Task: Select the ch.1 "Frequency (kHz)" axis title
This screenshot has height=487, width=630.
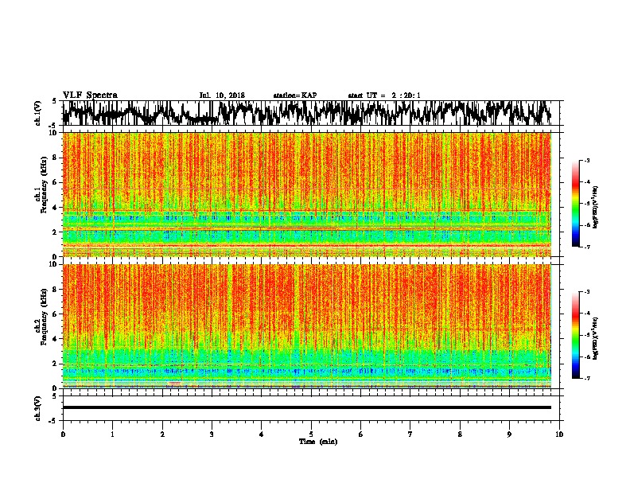Action: [x=44, y=185]
